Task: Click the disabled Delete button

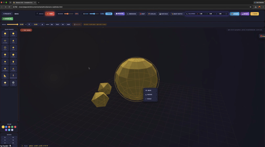Action: tap(77, 24)
